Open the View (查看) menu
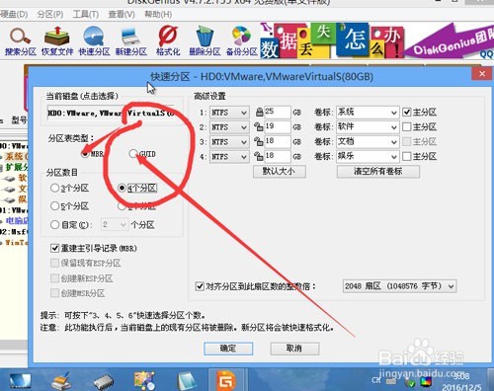Screen dimensions: 494x391 pos(122,15)
